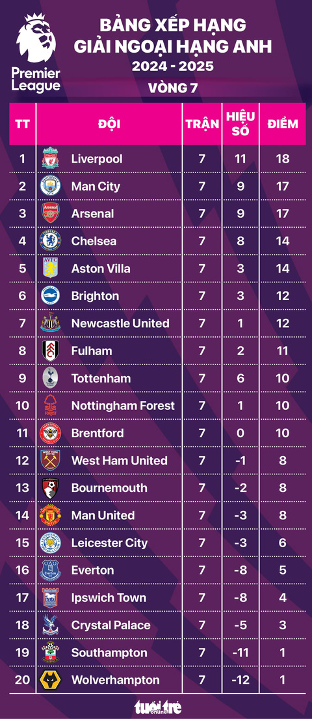This screenshot has height=719, width=312.
Task: Select the Arsenal cannon crest
Action: [51, 213]
